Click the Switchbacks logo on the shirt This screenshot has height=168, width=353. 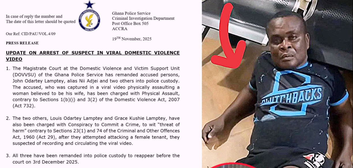click(x=291, y=94)
